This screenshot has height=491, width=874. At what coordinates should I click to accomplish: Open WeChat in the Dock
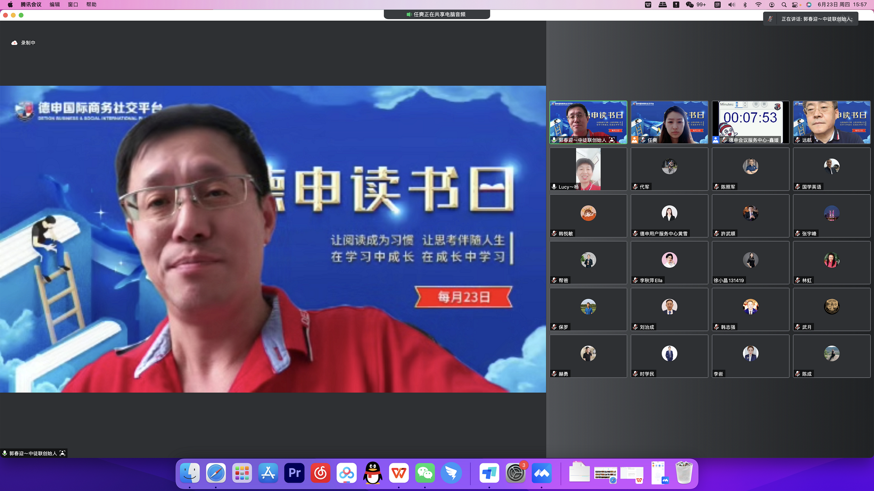425,473
